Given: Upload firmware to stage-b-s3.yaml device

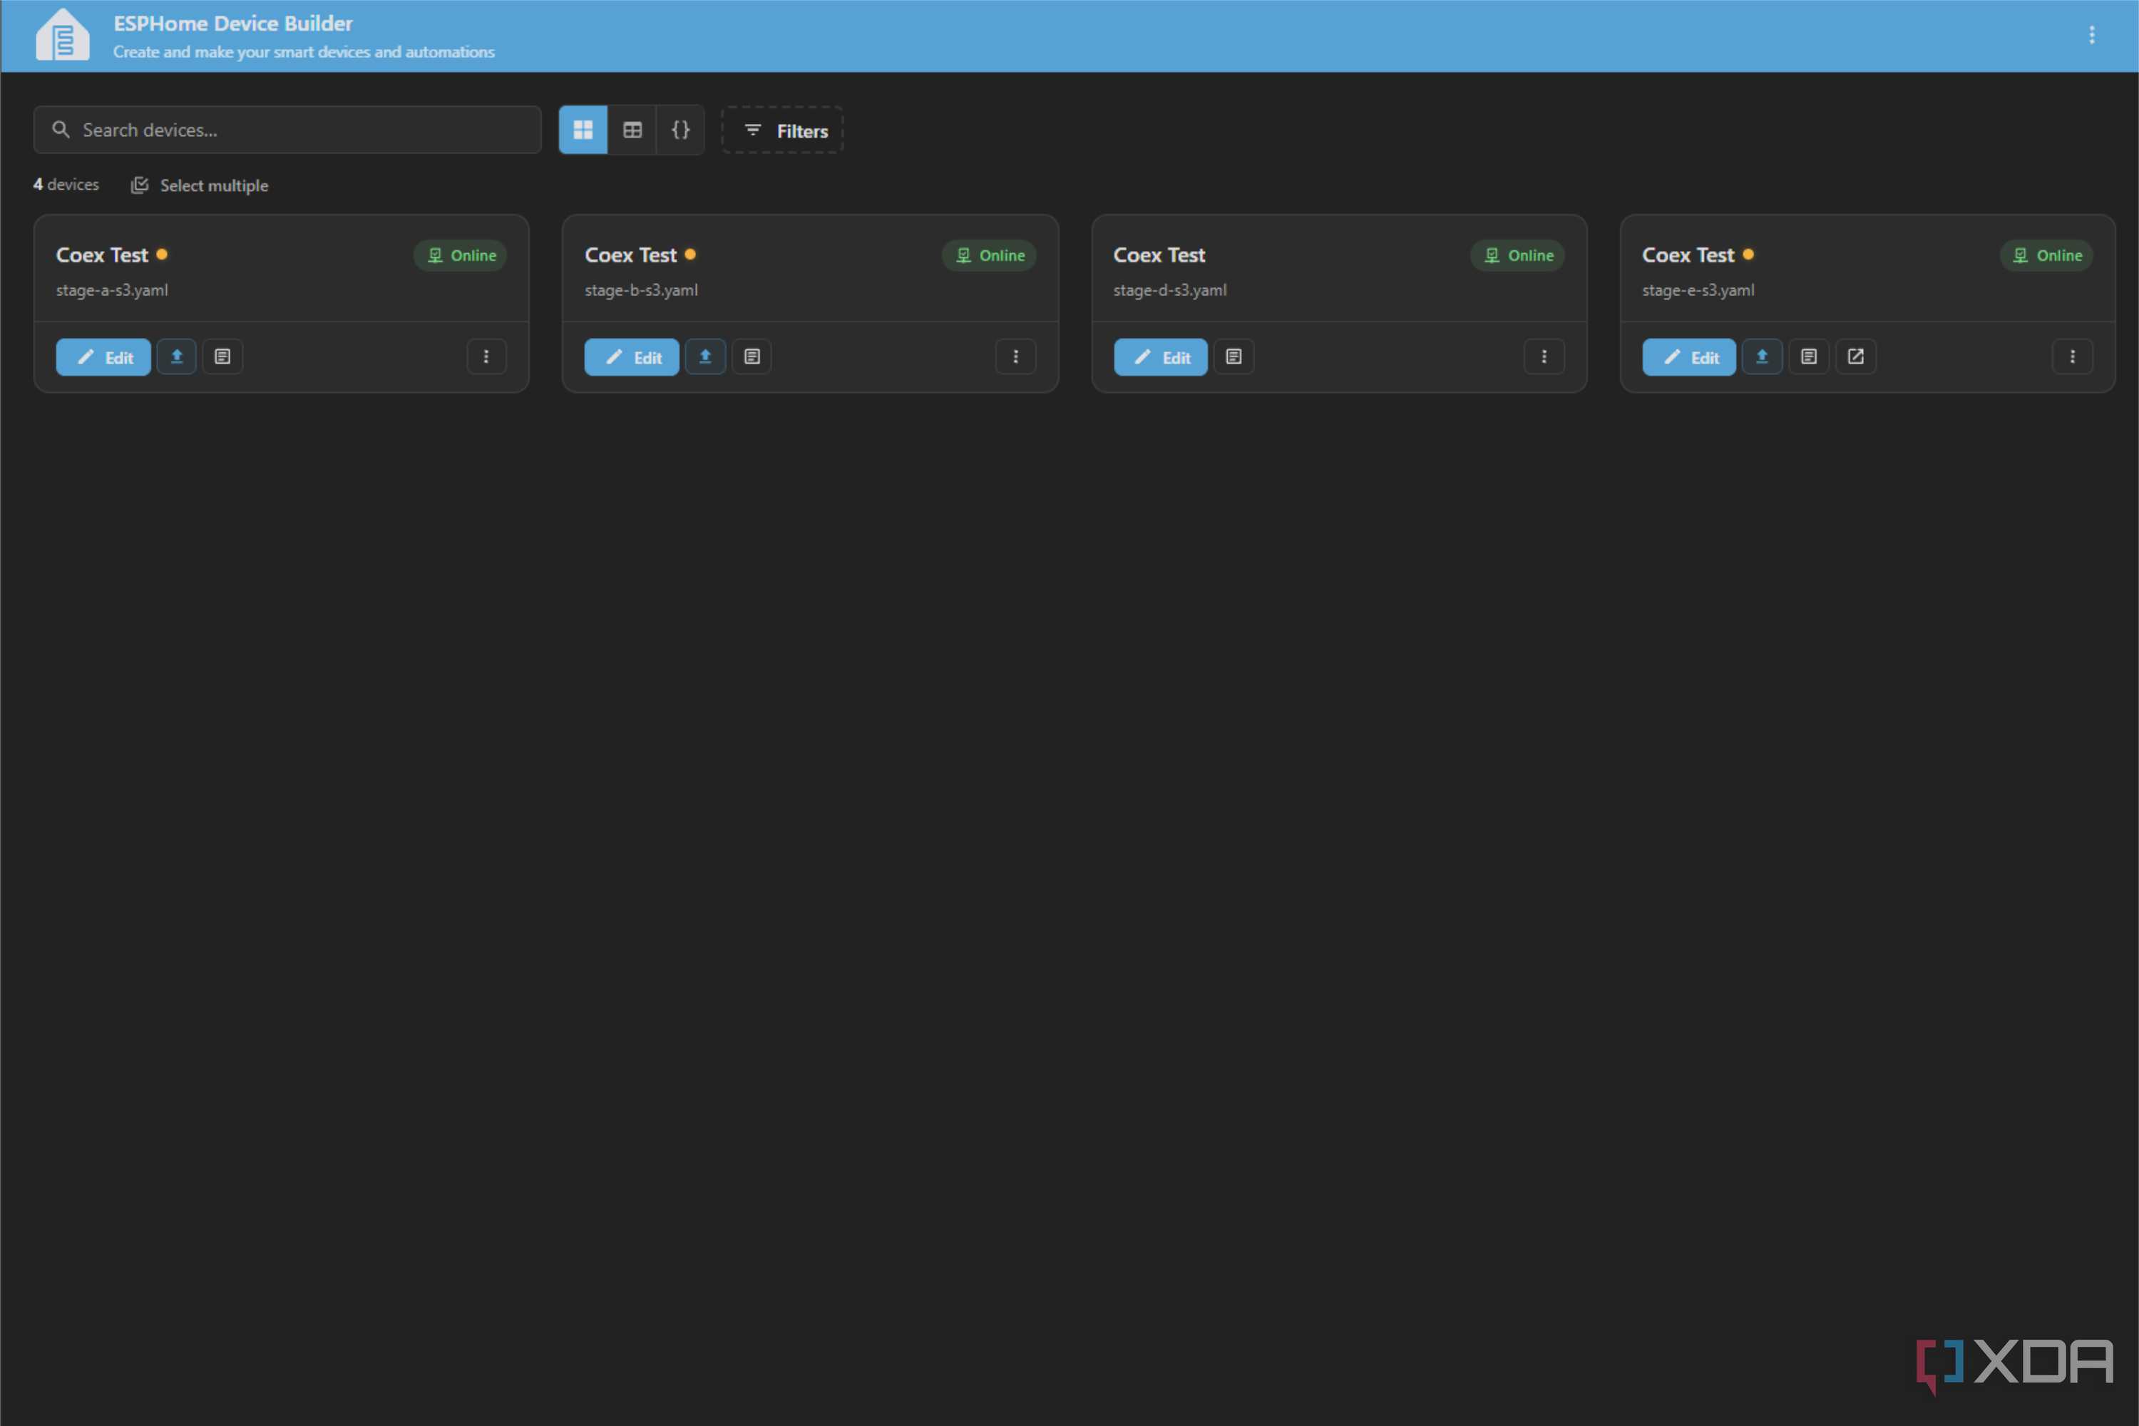Looking at the screenshot, I should point(705,356).
